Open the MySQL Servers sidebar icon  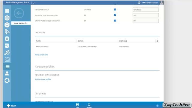pos(7,46)
